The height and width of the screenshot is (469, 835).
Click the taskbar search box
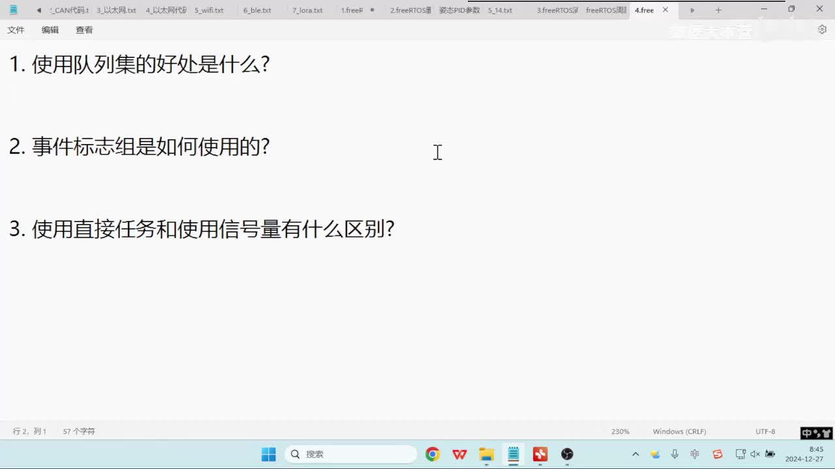[x=351, y=454]
